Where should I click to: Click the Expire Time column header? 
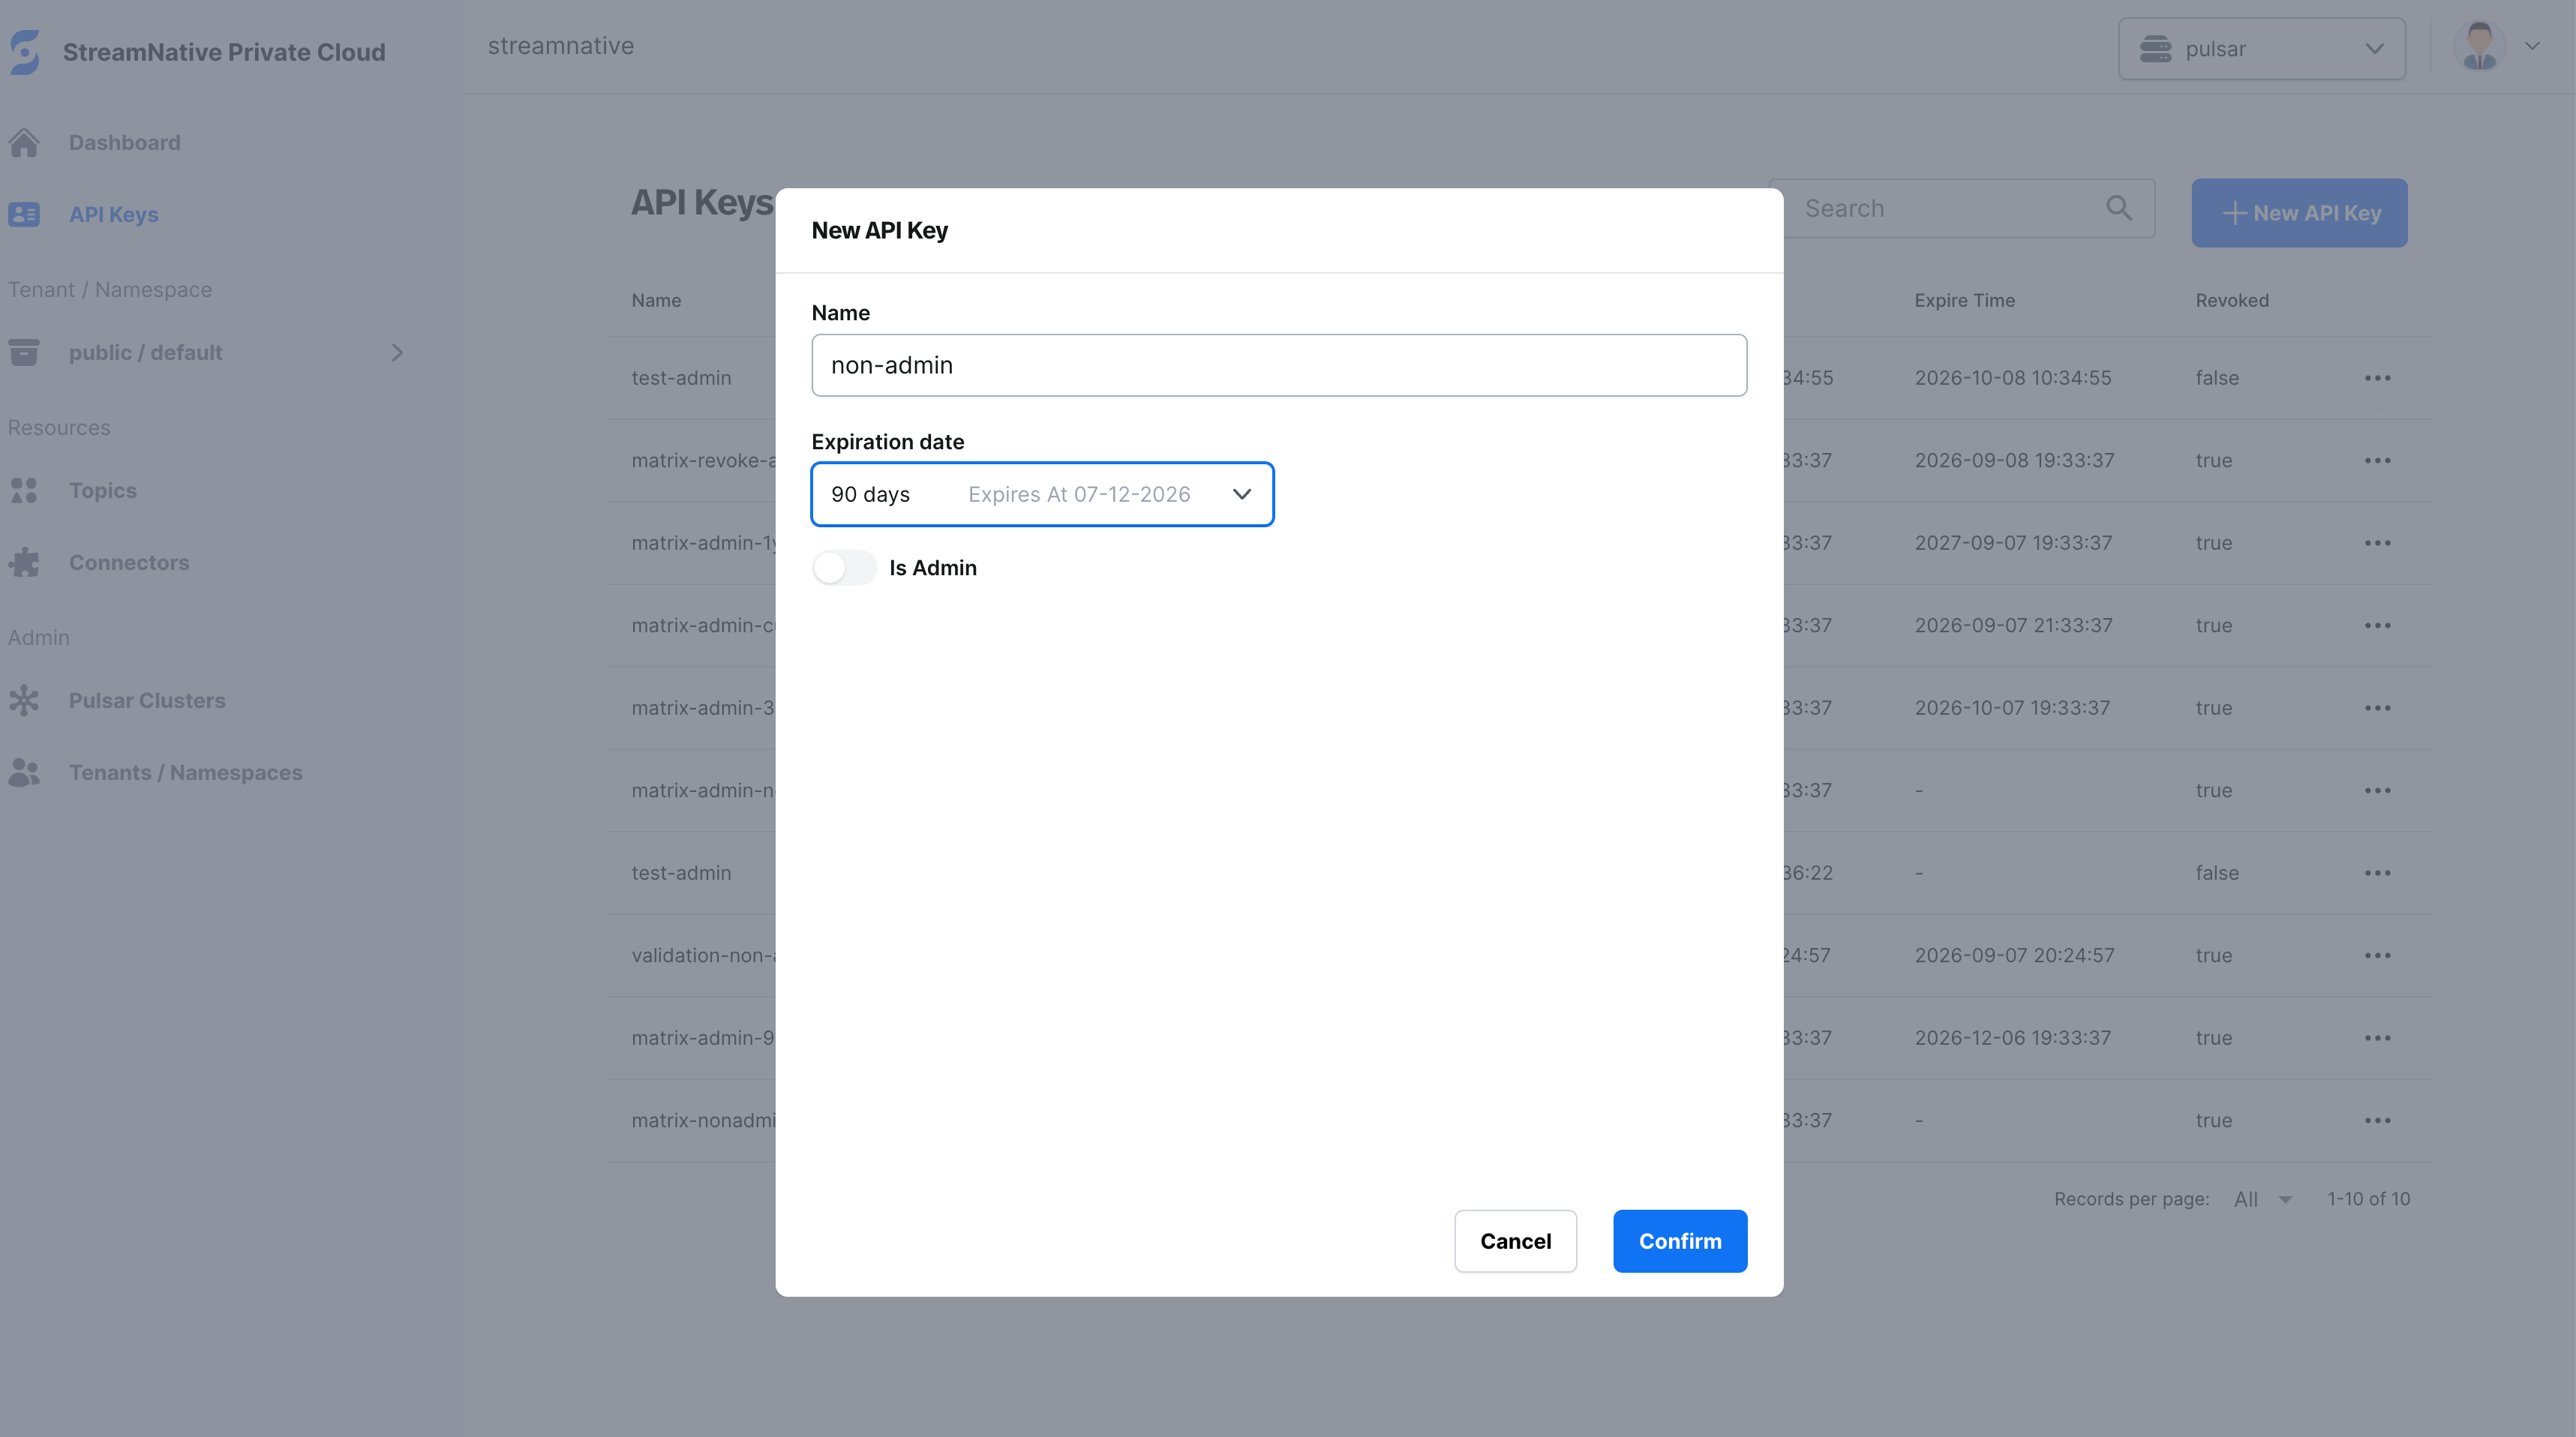[x=1964, y=300]
